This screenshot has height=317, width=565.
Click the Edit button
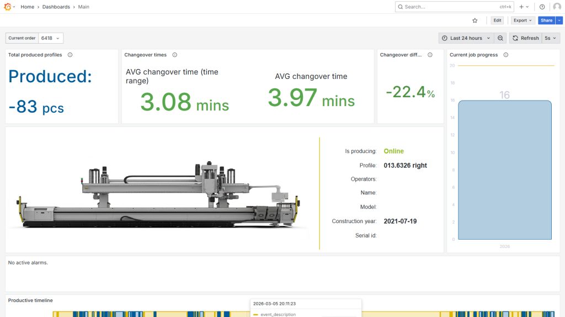(x=497, y=20)
